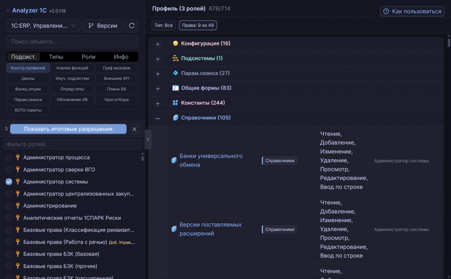Click the key icon of Администратор процесса
Image resolution: width=451 pixels, height=279 pixels.
(18, 157)
